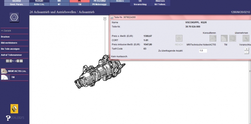Open the PR VerbMat tab
This screenshot has height=124, width=251.
point(100,1)
